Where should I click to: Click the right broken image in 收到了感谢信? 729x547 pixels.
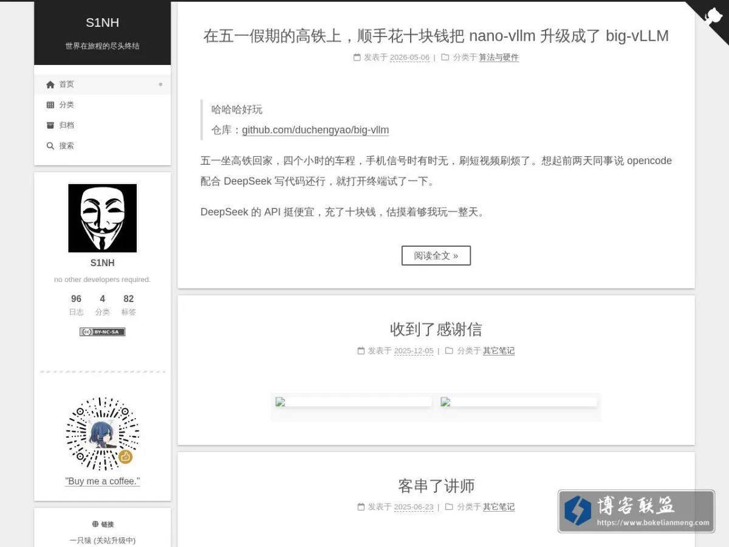(519, 402)
